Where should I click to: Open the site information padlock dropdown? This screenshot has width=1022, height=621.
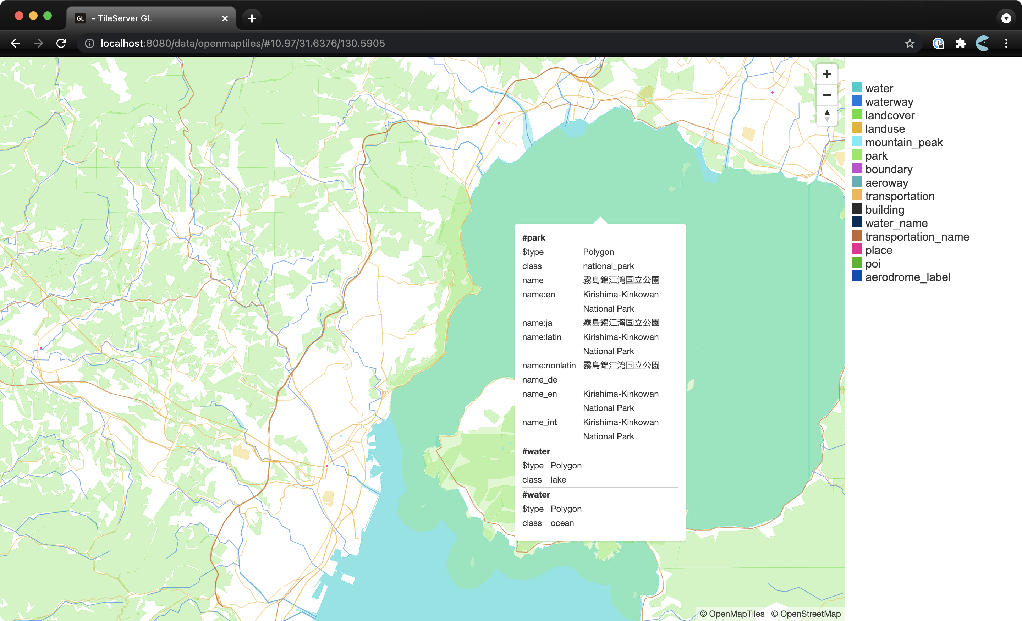point(89,43)
